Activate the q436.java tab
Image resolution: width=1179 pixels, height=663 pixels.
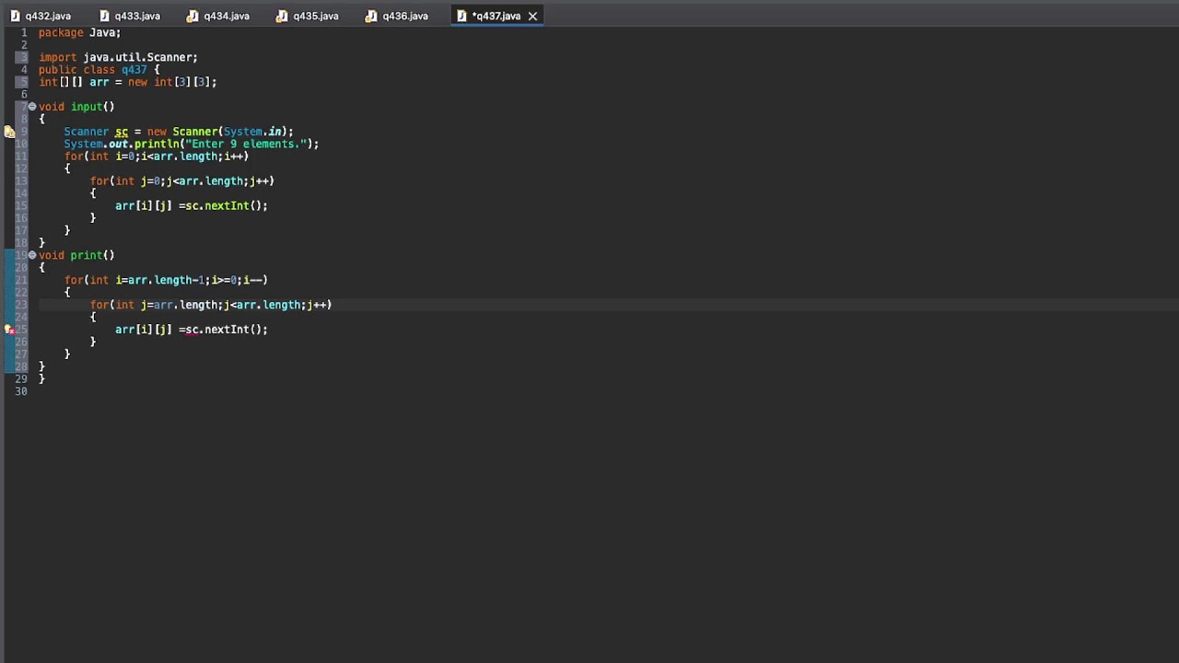[x=397, y=16]
